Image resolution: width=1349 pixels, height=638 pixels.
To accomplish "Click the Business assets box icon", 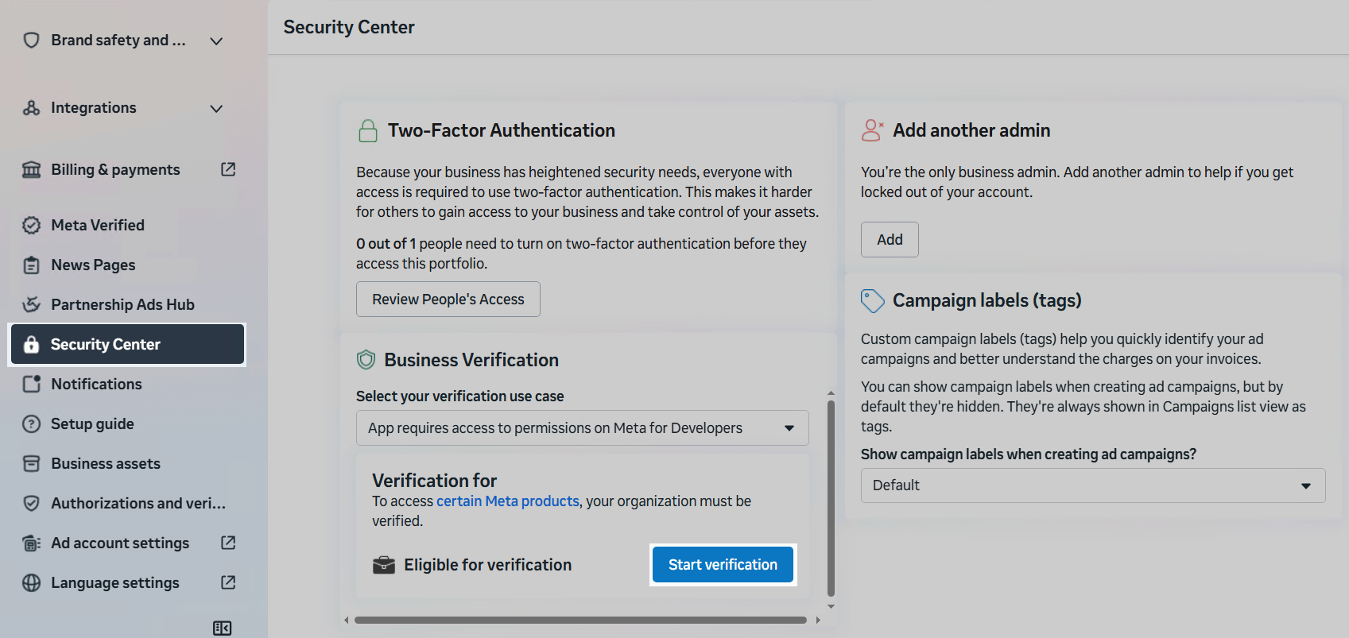I will [31, 464].
